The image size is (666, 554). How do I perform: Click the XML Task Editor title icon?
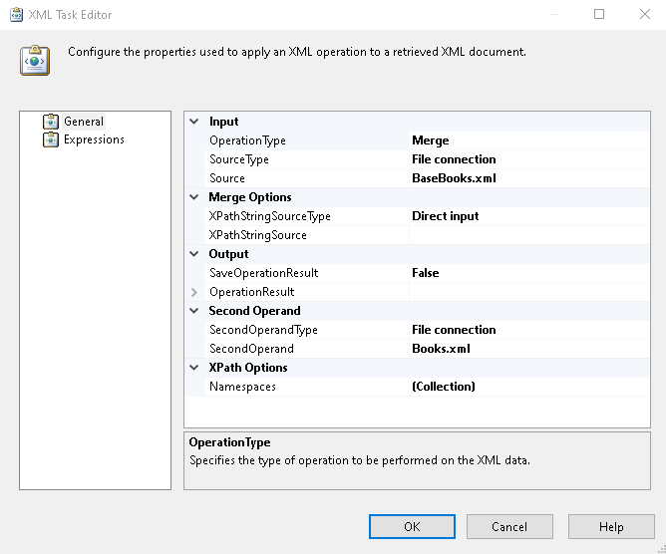pos(16,15)
